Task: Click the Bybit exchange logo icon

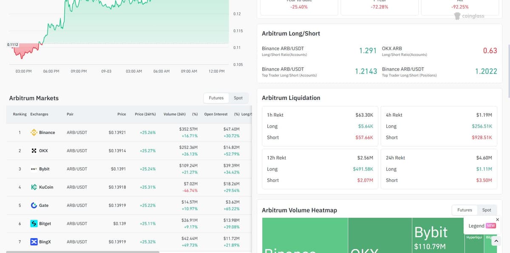Action: tap(34, 169)
